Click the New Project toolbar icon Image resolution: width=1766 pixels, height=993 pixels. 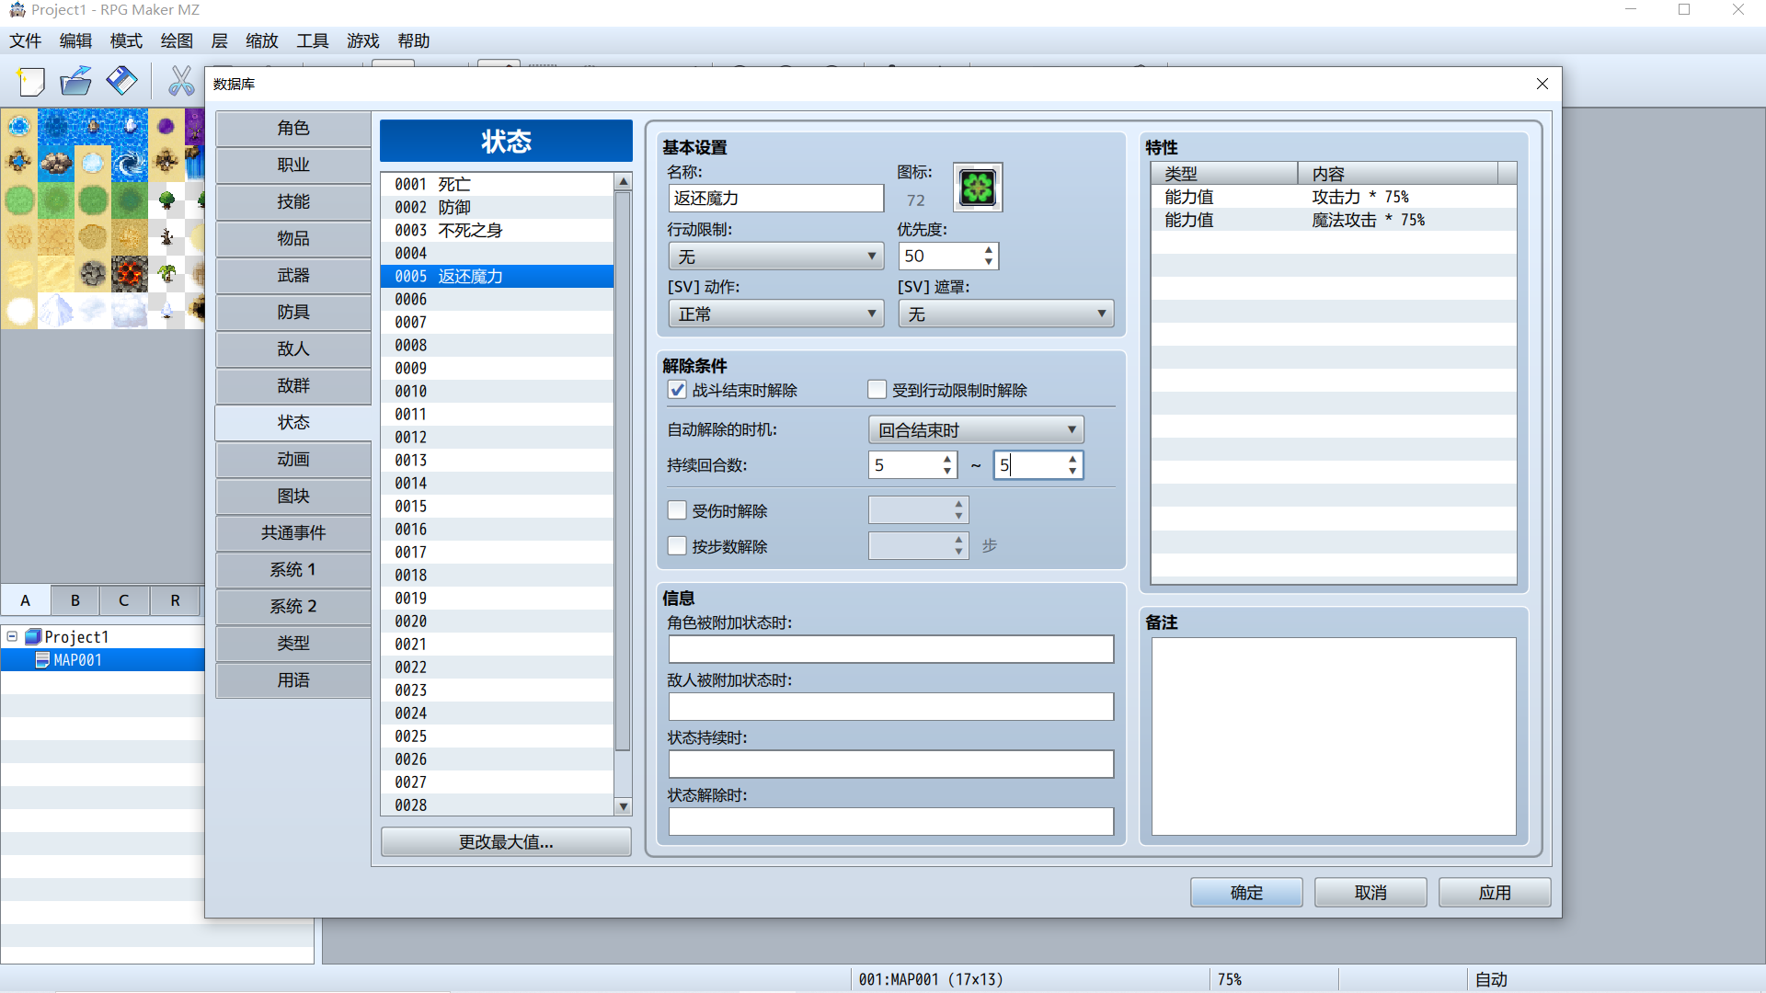click(30, 82)
